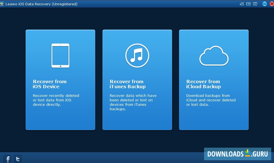Click 'Recover data which have been deleted' description

[x=133, y=102]
